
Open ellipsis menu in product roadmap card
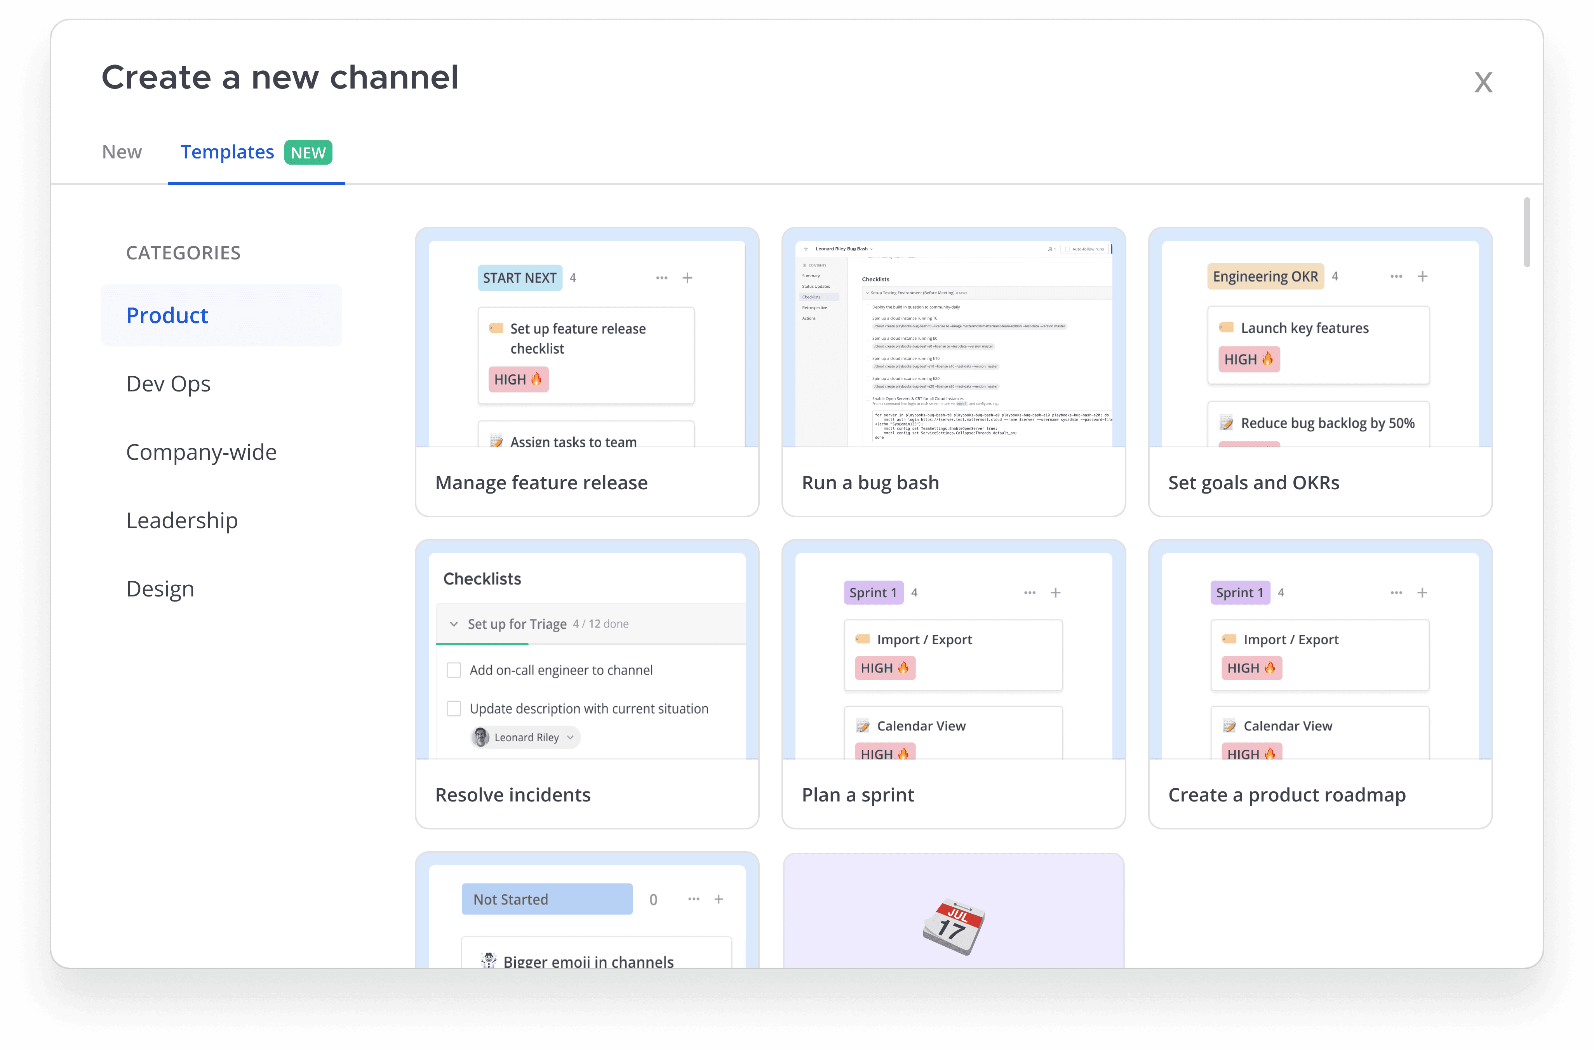tap(1396, 593)
